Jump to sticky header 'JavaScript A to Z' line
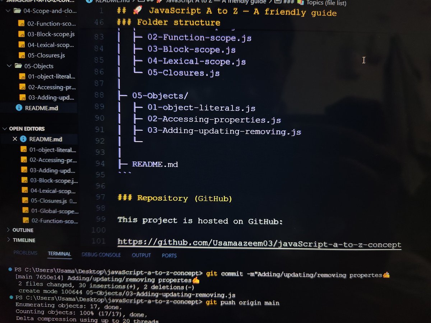Screen dimensions: 431x323 coord(227,11)
